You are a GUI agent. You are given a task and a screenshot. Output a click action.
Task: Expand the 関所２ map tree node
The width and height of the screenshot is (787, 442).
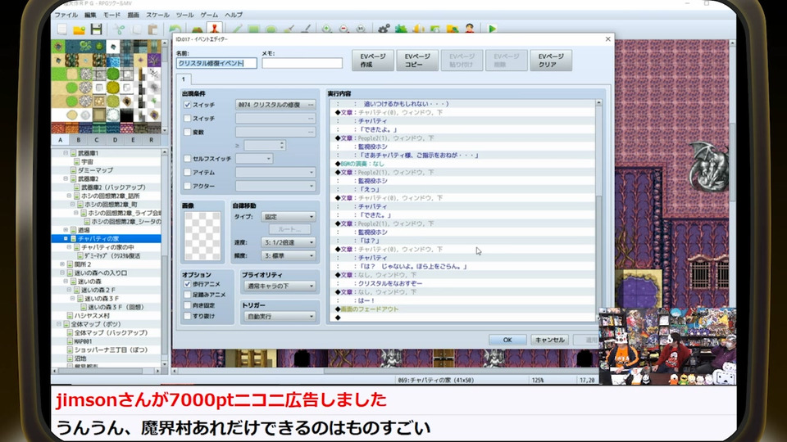62,264
